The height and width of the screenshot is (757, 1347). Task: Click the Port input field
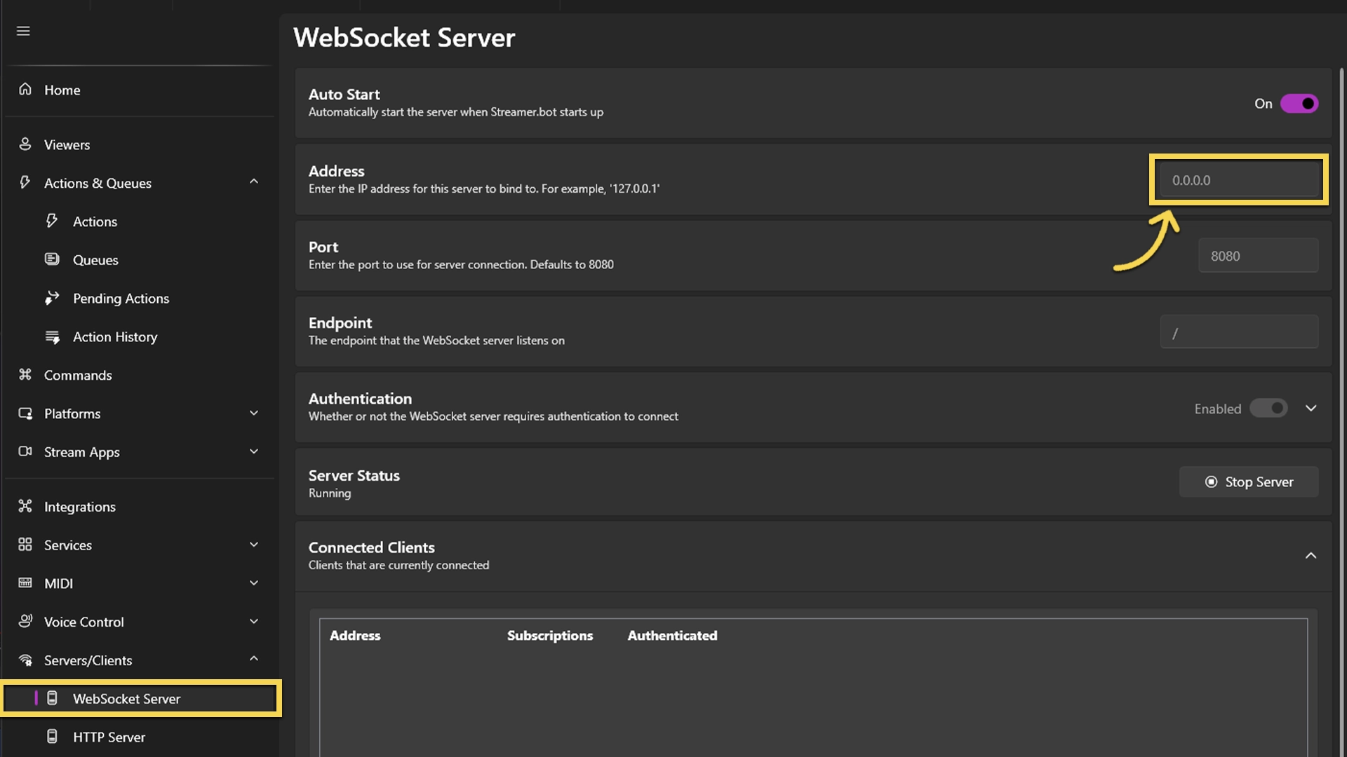pos(1259,255)
